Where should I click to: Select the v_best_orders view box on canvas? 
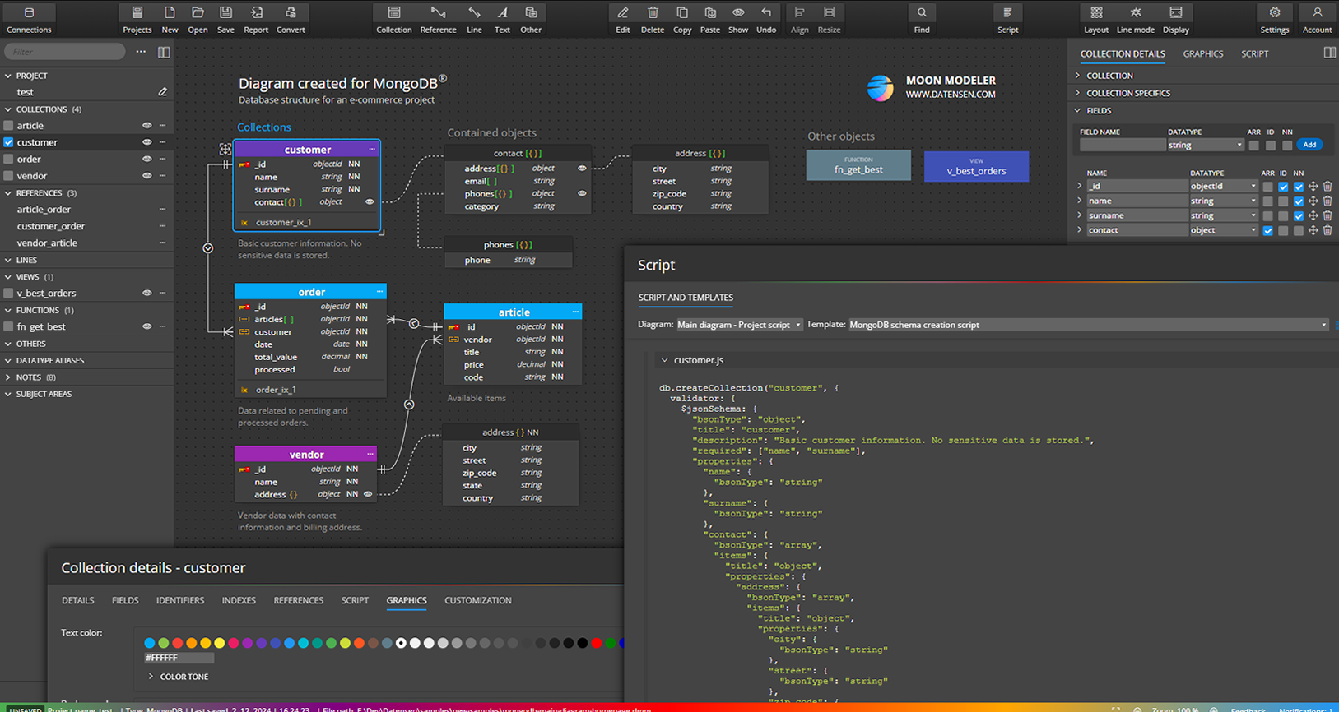976,166
